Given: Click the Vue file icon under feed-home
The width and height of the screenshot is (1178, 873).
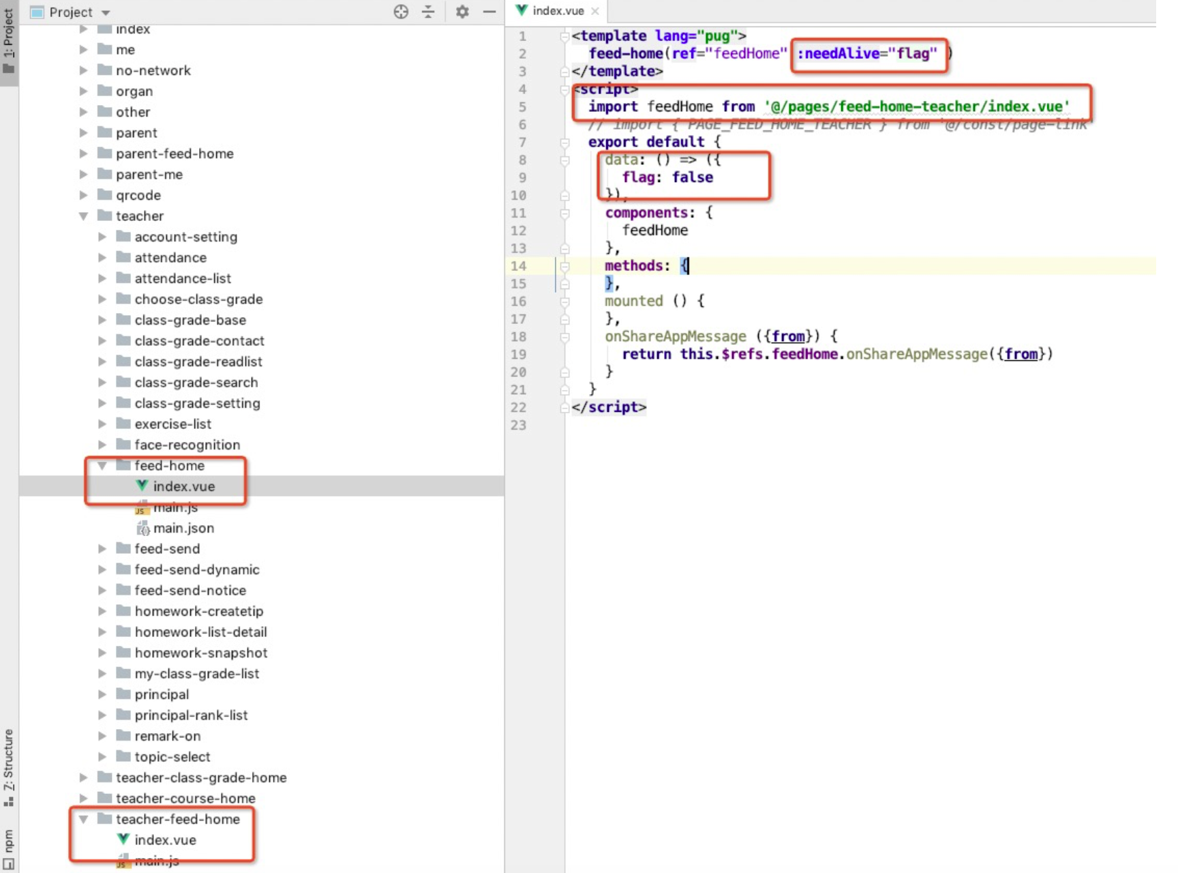Looking at the screenshot, I should (142, 486).
